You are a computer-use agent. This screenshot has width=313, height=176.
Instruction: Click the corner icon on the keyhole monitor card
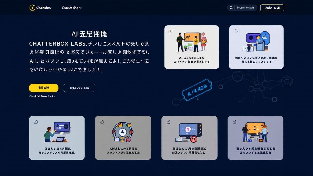[168, 122]
